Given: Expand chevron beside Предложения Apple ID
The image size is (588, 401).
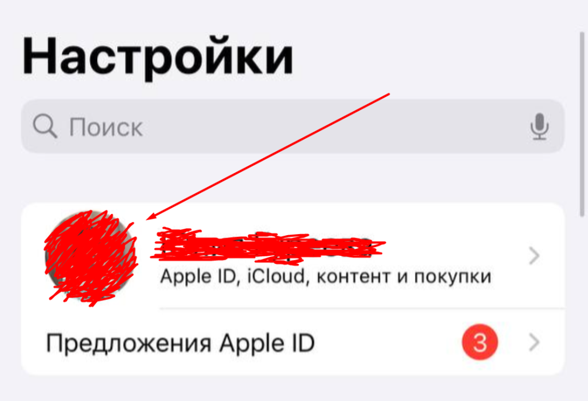Looking at the screenshot, I should click(x=534, y=342).
